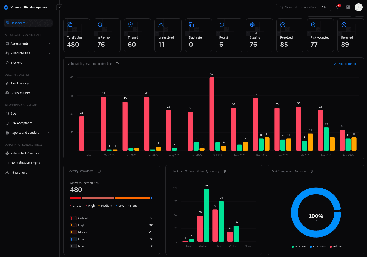This screenshot has height=257, width=367.
Task: Click the Total Vulns bug icon
Action: pos(70,25)
